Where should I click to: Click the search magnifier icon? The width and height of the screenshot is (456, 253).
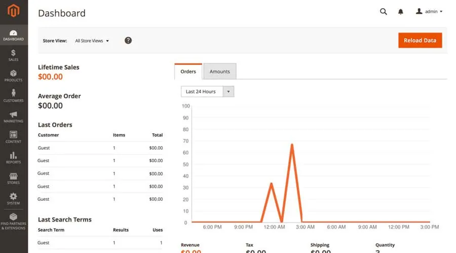384,11
